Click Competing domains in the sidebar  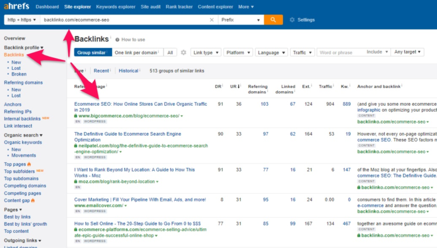click(25, 186)
